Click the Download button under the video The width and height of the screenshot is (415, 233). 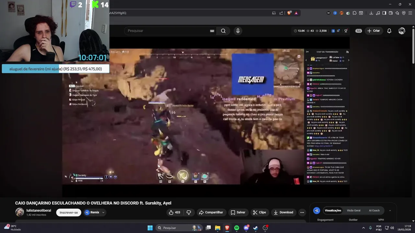[283, 212]
